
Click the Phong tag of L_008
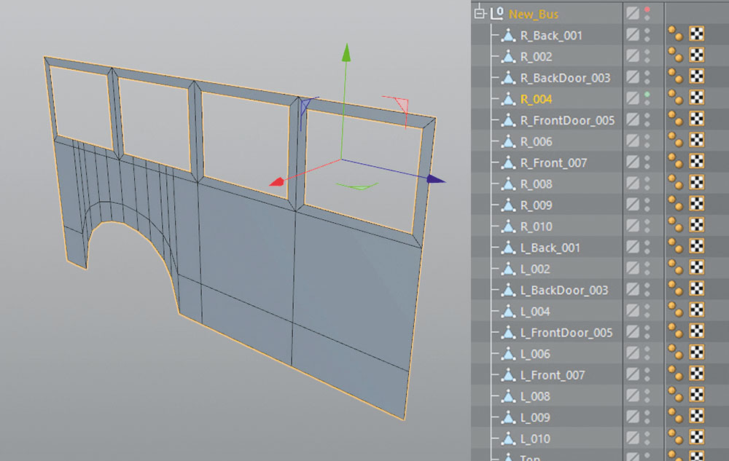tap(675, 395)
